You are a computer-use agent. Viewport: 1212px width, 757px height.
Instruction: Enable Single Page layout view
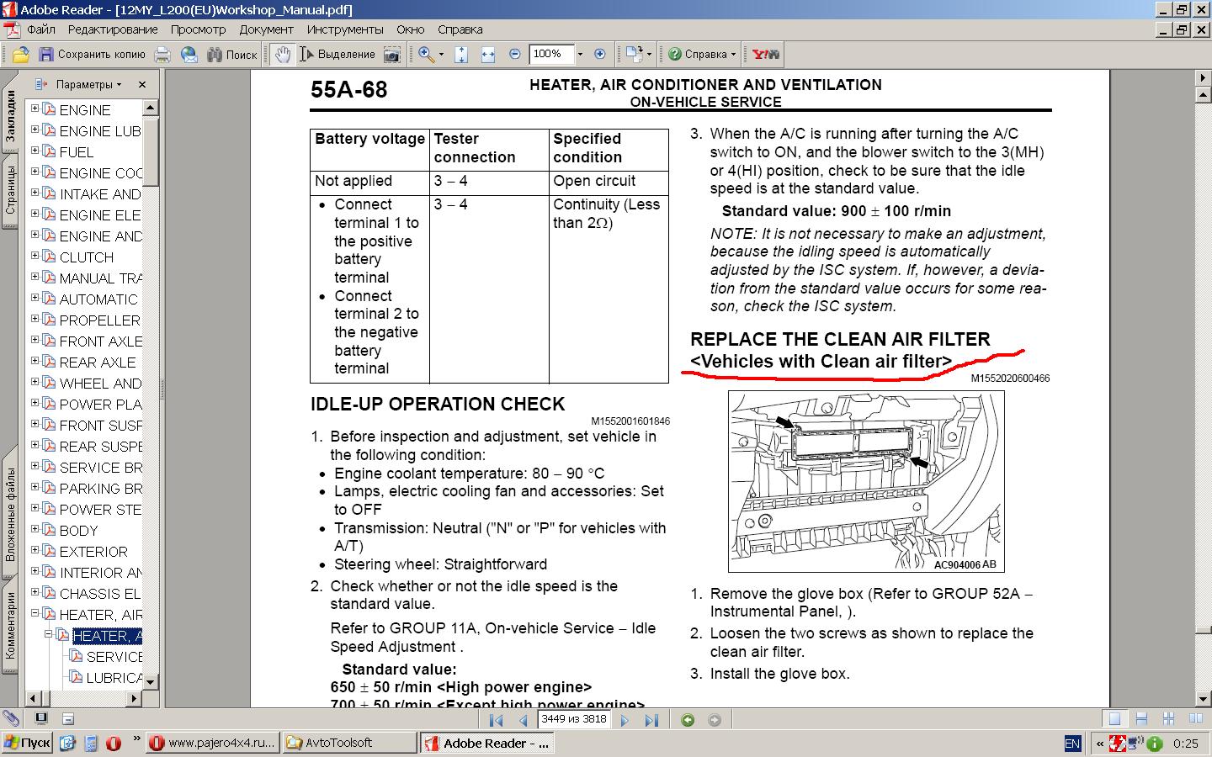pos(1114,719)
